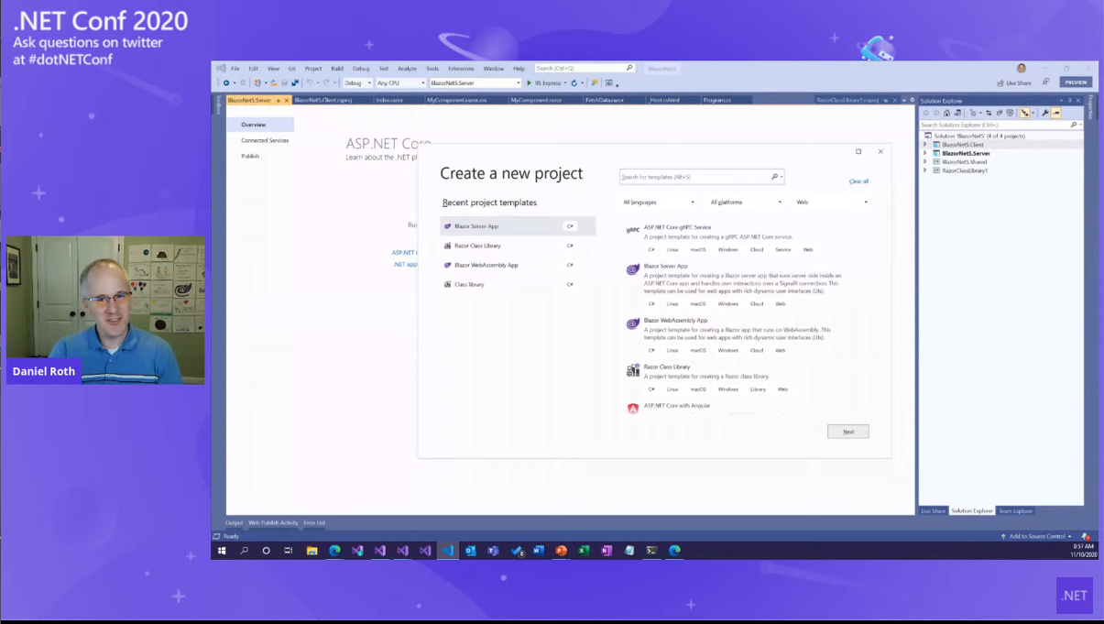Select recent template Blazor WebAssembly App
1104x624 pixels.
tap(518, 265)
